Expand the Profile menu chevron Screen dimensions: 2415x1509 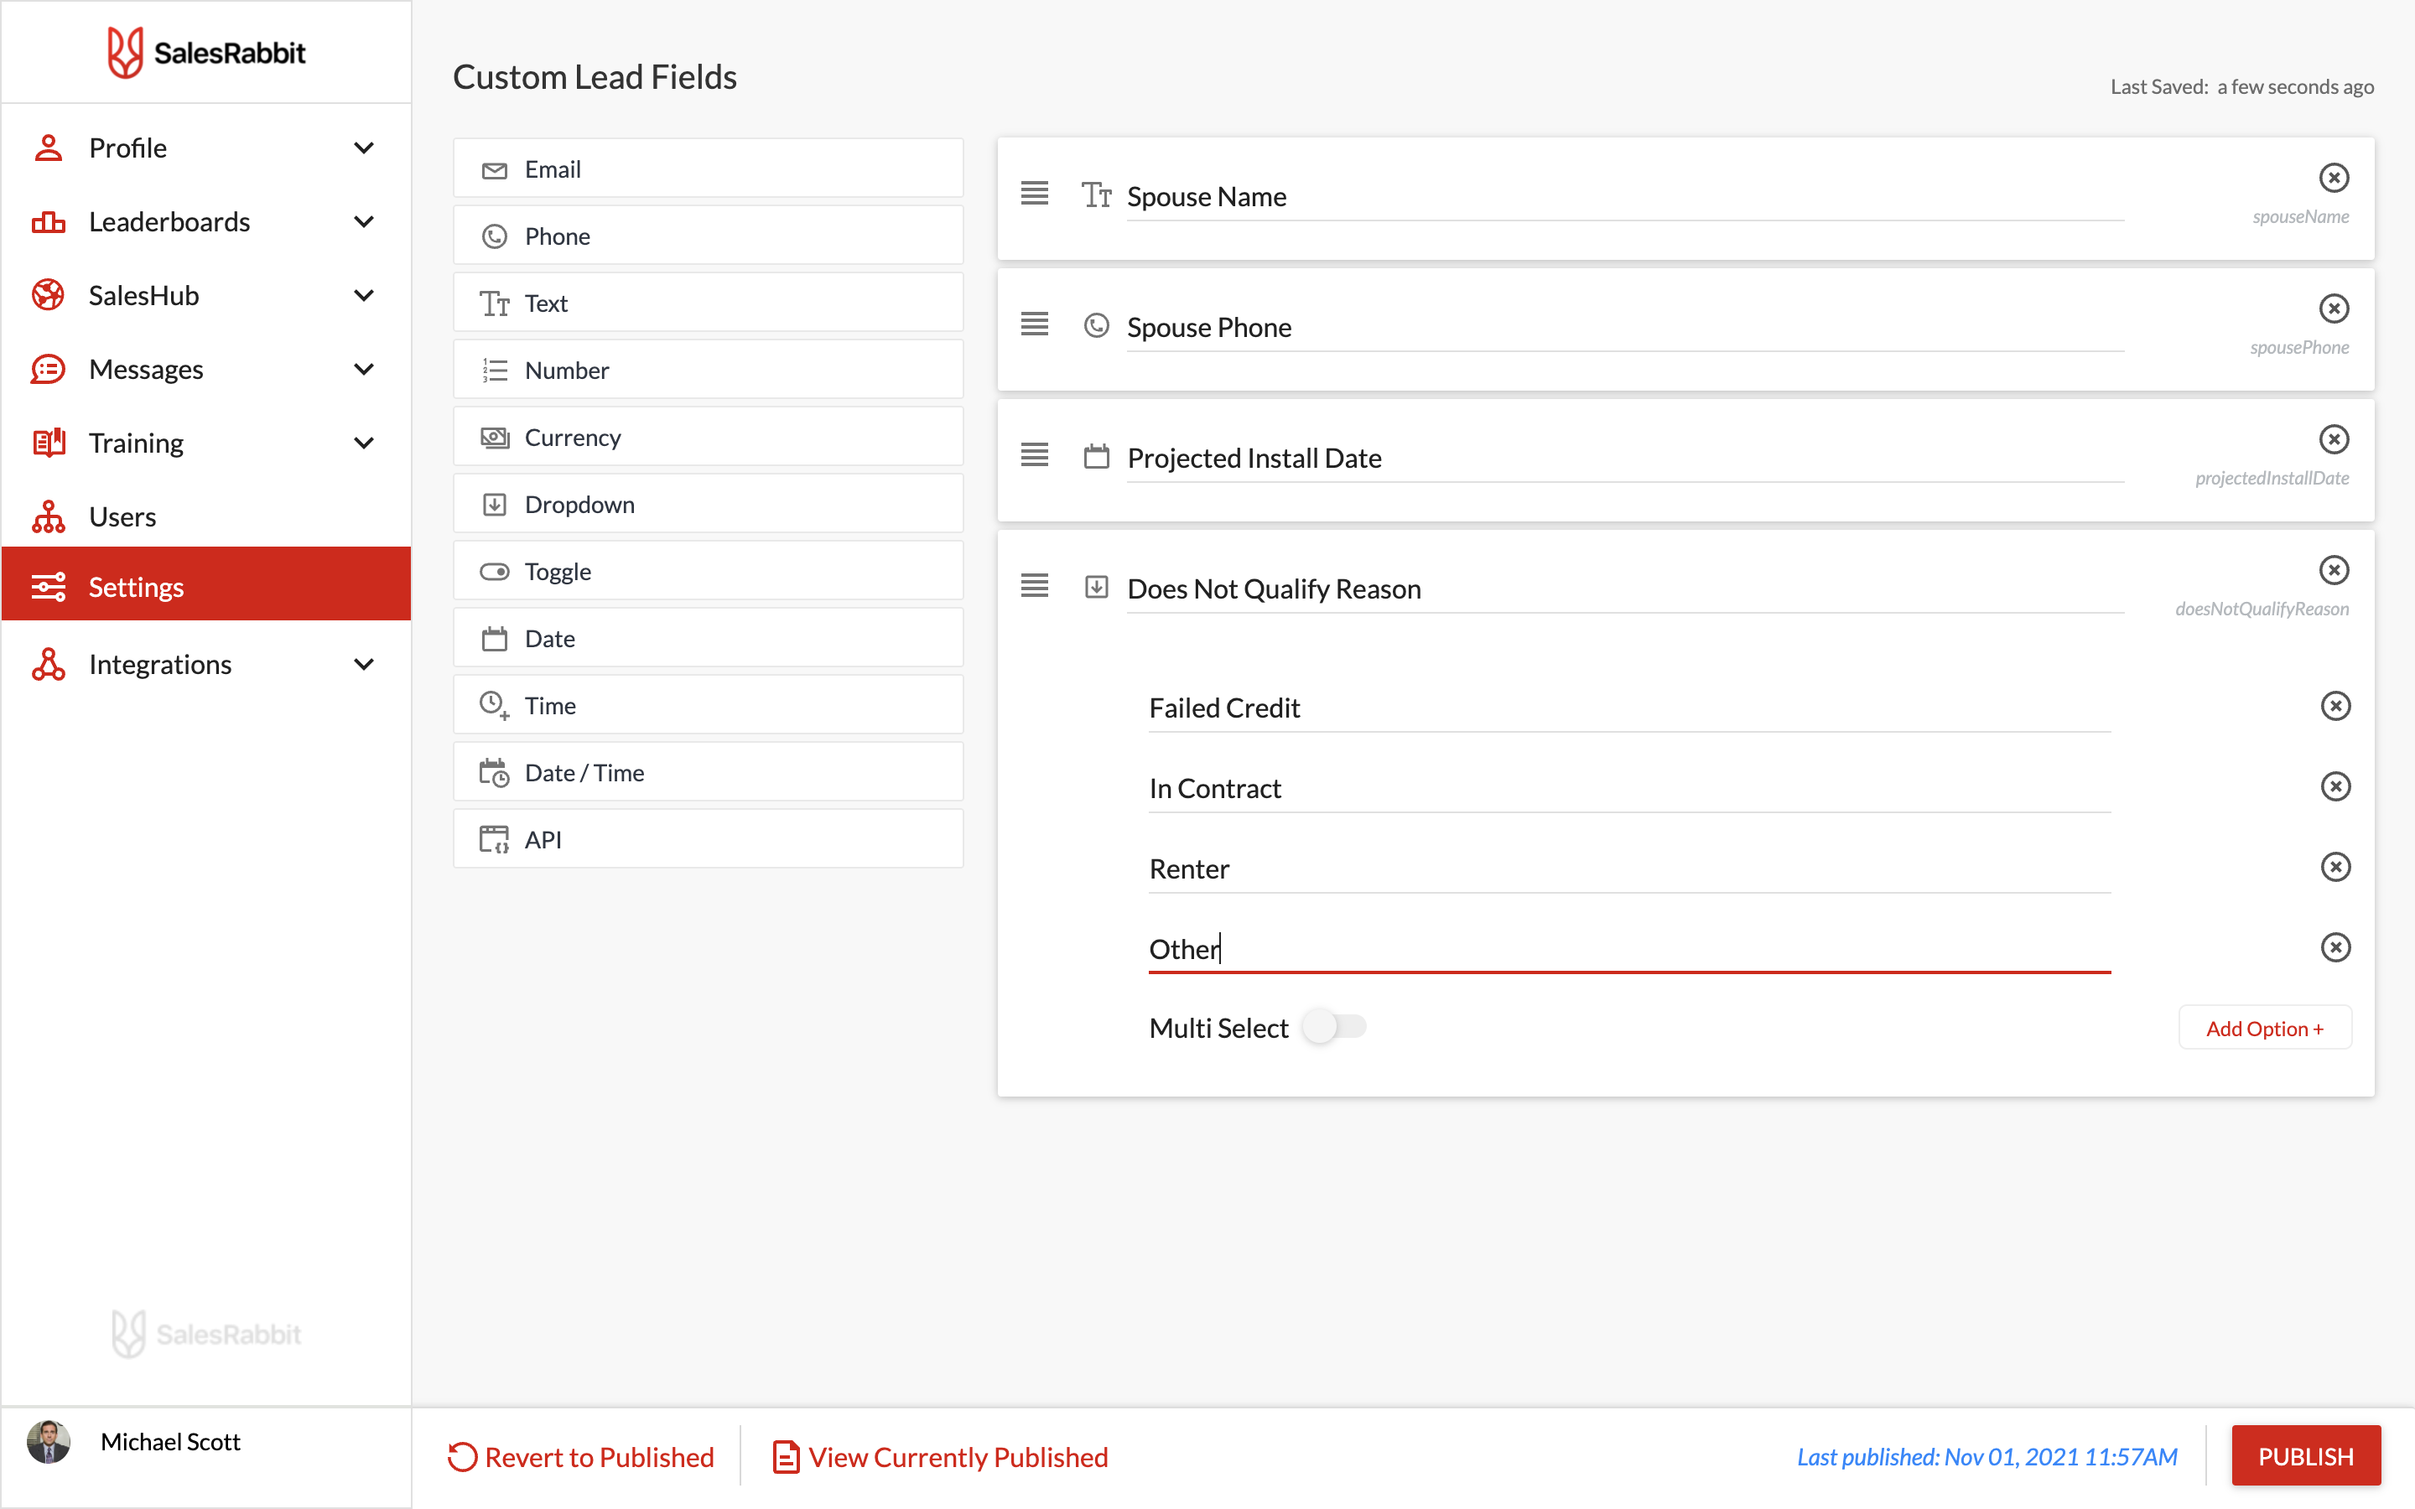pos(364,148)
